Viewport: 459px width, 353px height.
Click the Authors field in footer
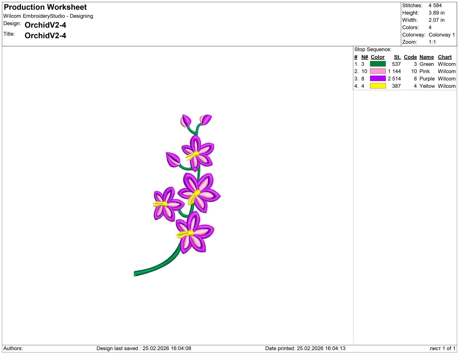coord(13,348)
